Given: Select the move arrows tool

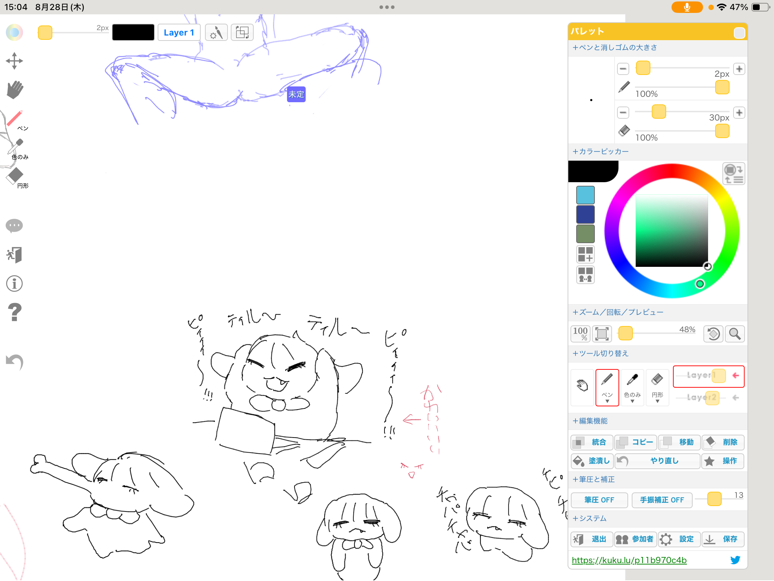Looking at the screenshot, I should coord(14,61).
